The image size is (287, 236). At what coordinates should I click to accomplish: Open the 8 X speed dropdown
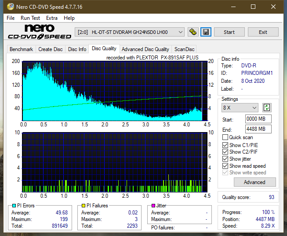(x=240, y=107)
